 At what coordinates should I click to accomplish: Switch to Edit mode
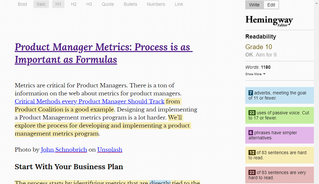[x=271, y=5]
